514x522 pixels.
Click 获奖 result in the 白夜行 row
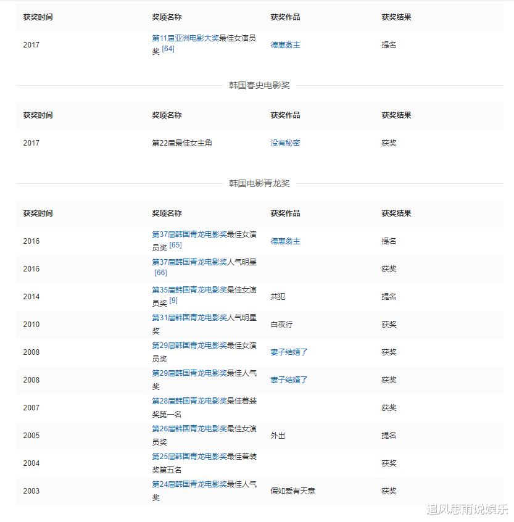point(389,325)
